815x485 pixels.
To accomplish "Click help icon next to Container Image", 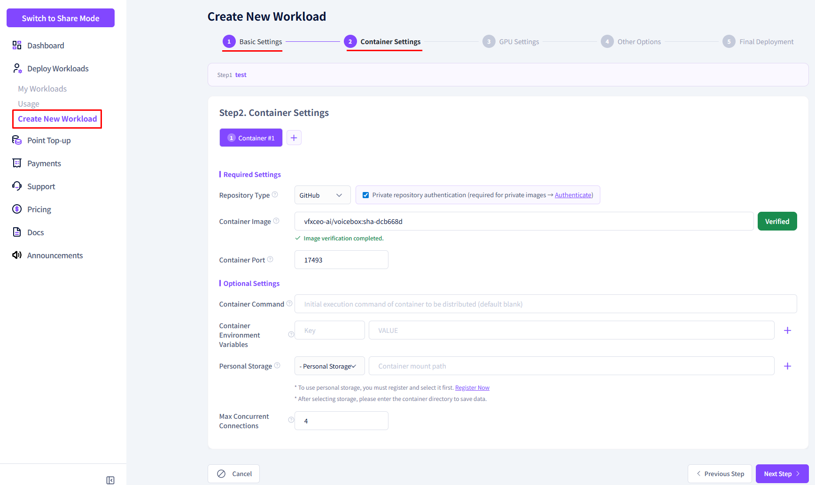I will 276,221.
